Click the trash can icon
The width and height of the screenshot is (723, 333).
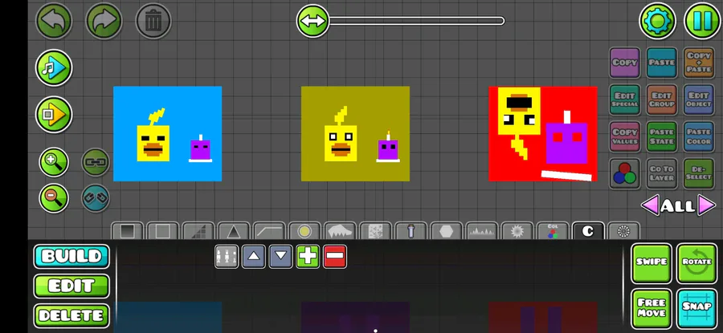click(x=153, y=21)
